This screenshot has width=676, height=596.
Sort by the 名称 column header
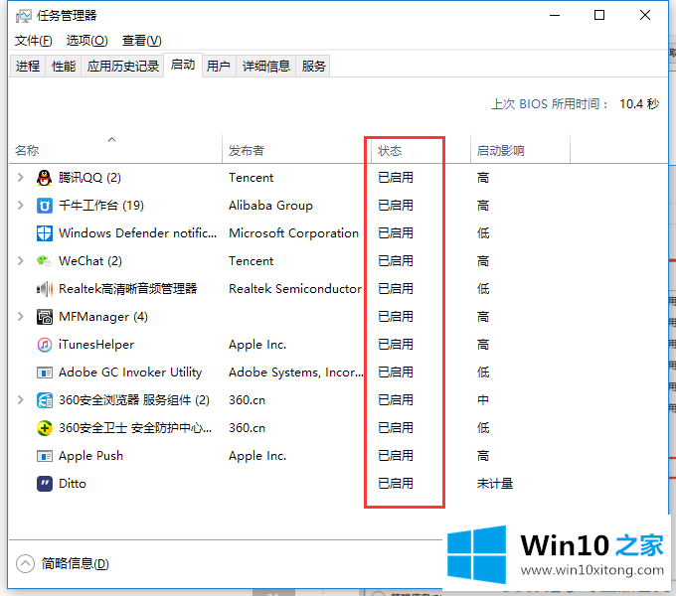coord(115,149)
